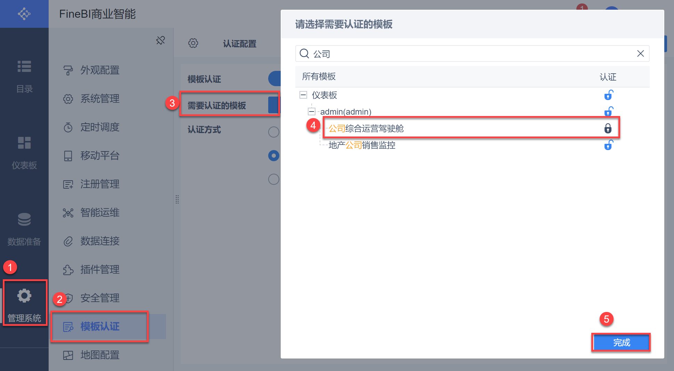Screen dimensions: 674x371
Task: Click the gear icon beside 认证配置
Action: [193, 43]
